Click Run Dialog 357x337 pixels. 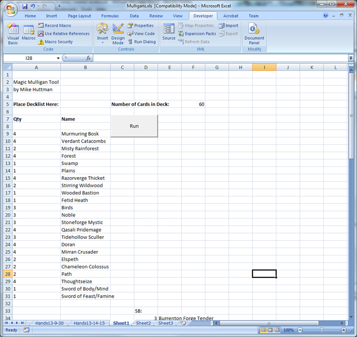[142, 42]
